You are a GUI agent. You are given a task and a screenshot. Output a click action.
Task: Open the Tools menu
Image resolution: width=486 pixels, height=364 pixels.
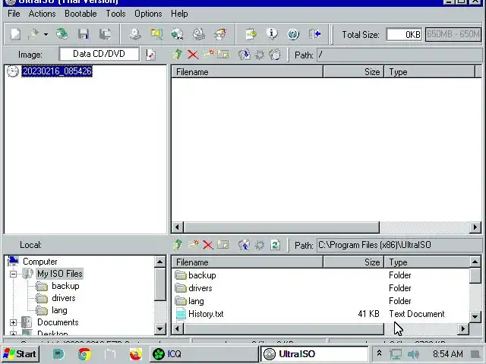(x=115, y=14)
